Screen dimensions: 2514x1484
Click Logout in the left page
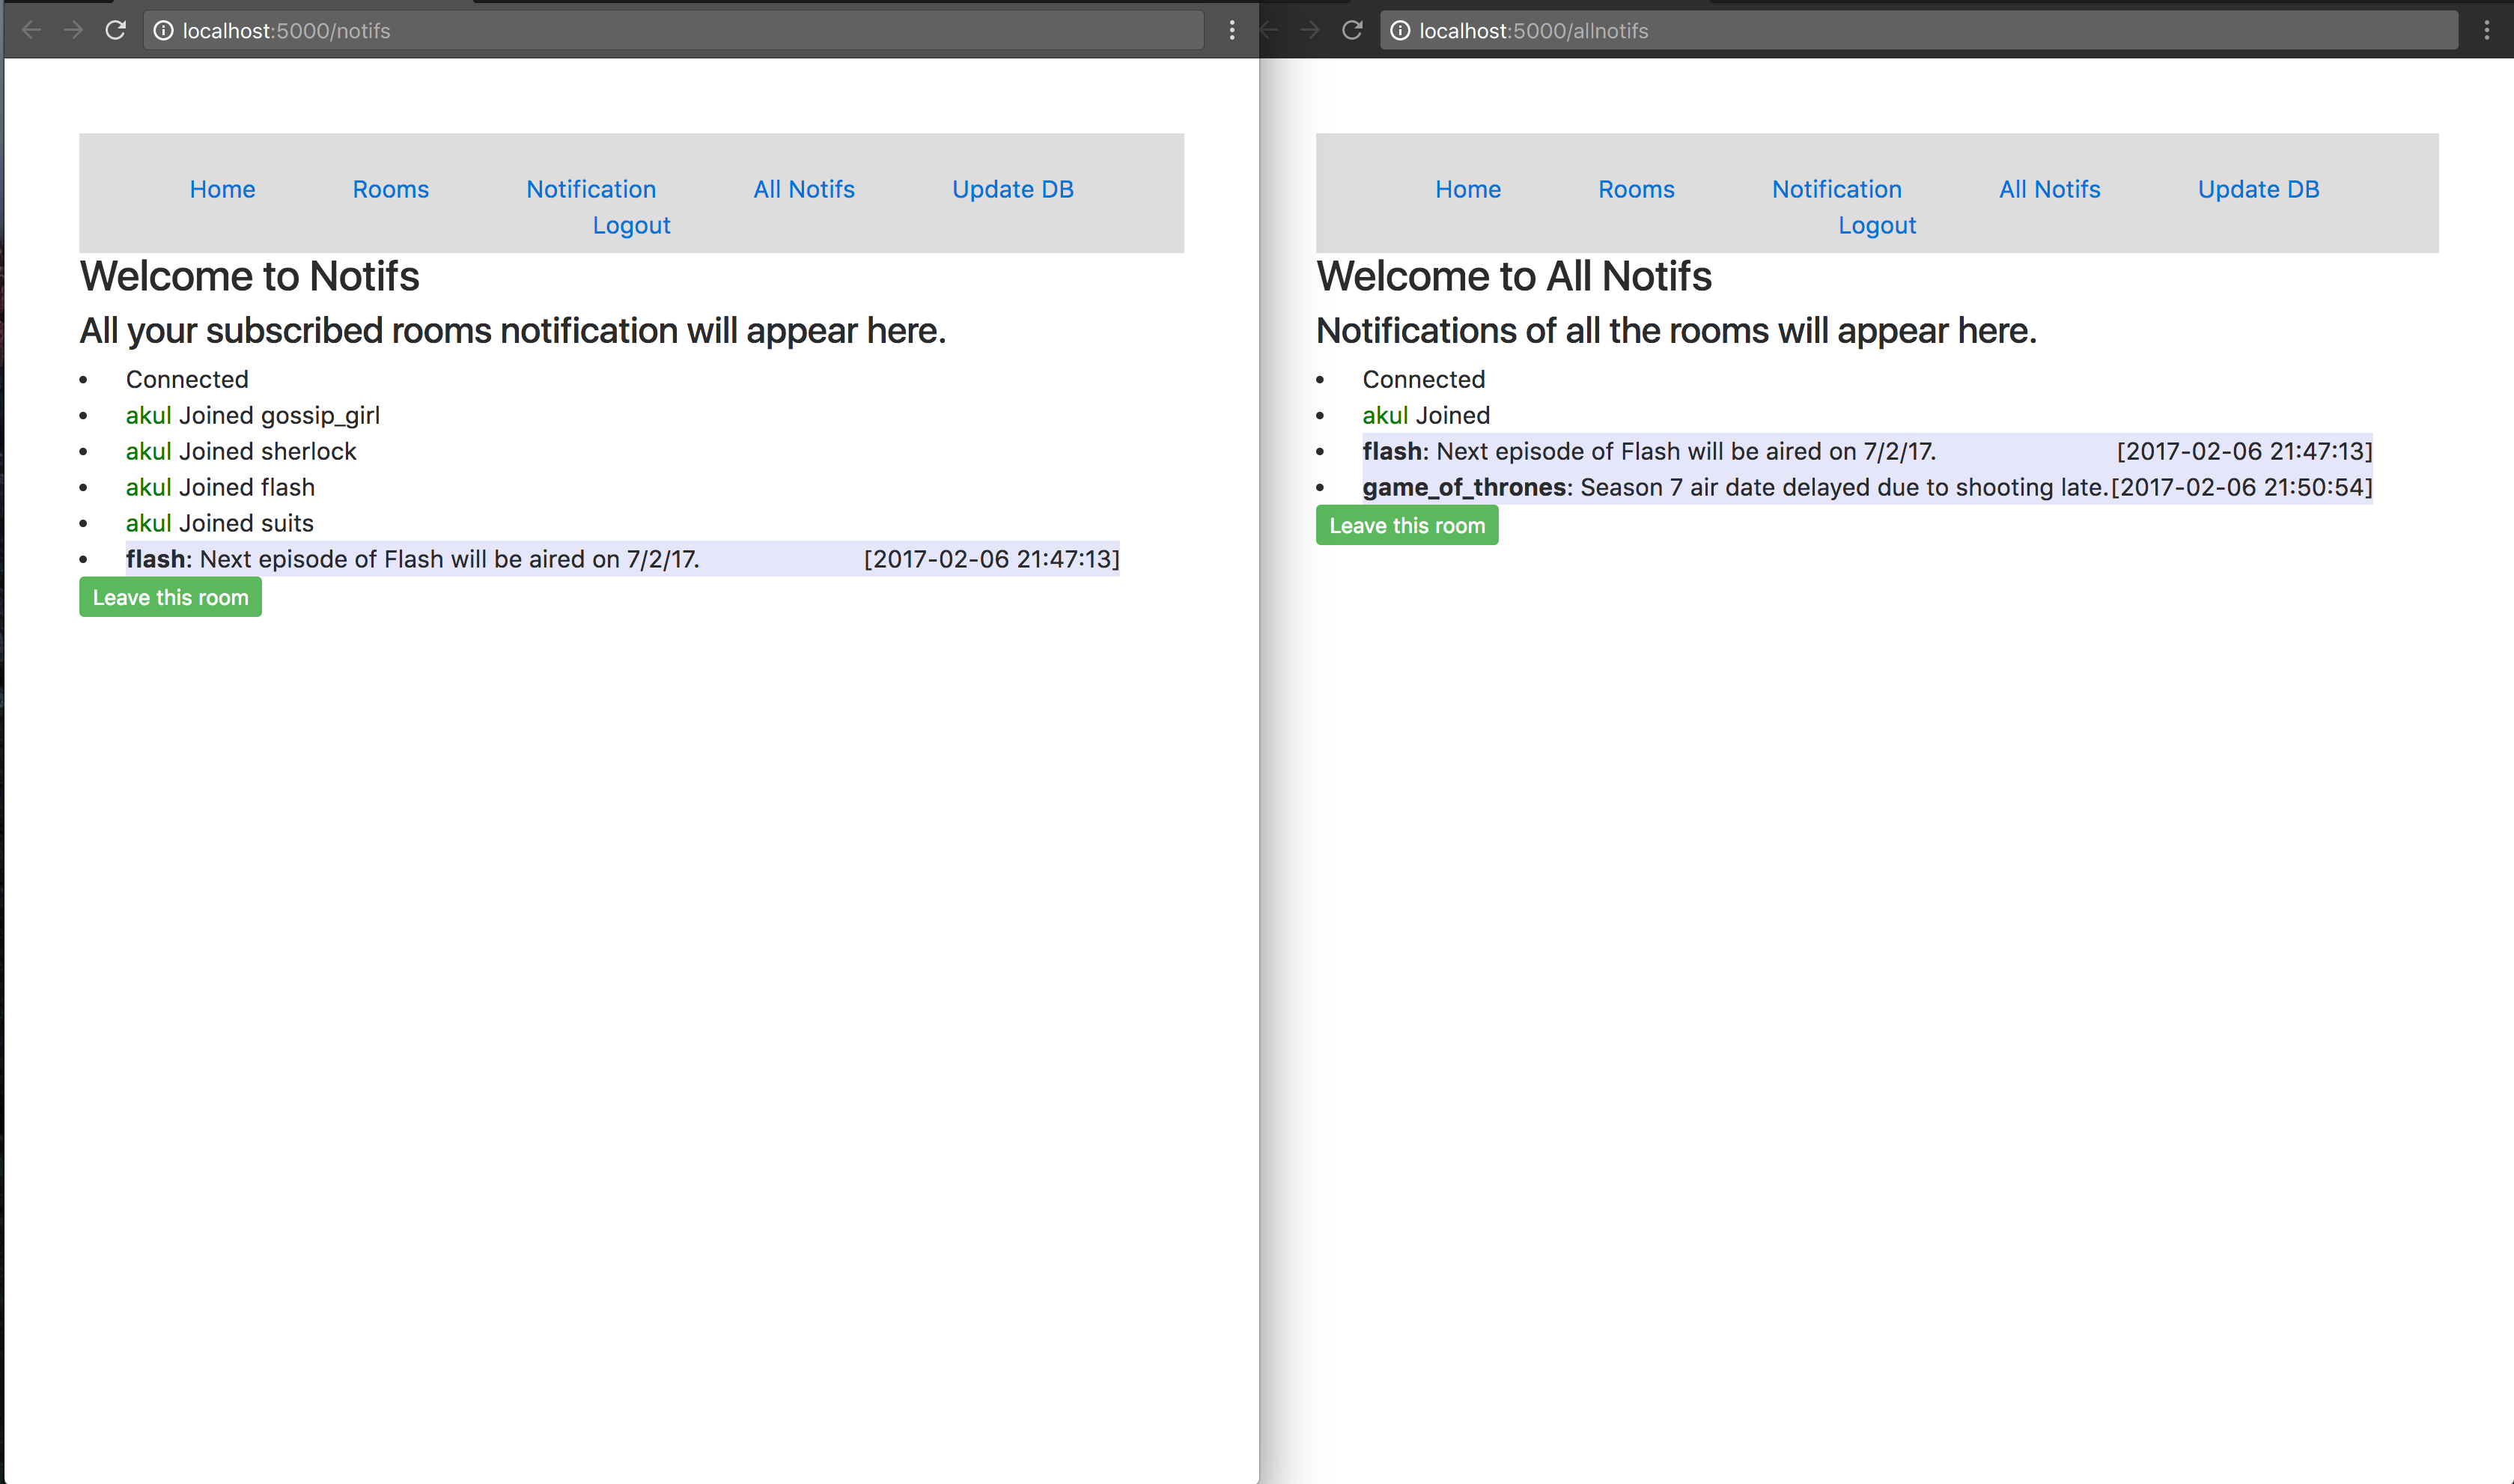631,225
